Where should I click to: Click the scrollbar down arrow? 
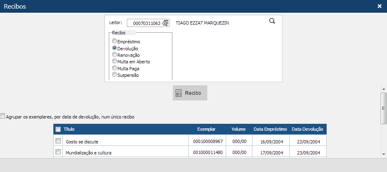(384, 154)
